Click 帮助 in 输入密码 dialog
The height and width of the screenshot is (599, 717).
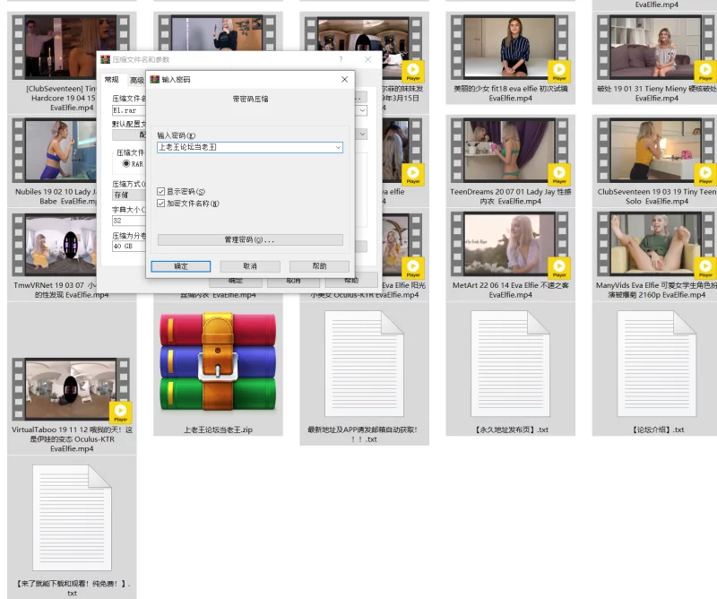point(319,265)
